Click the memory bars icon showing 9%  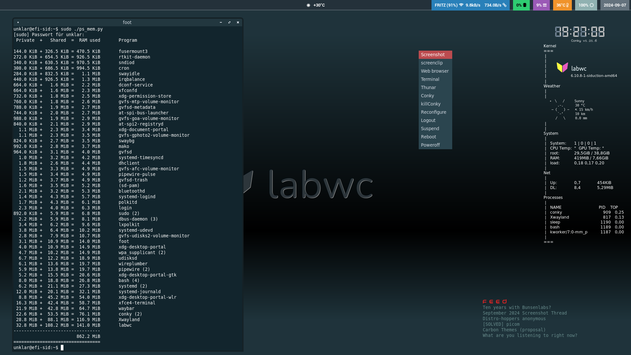(545, 5)
